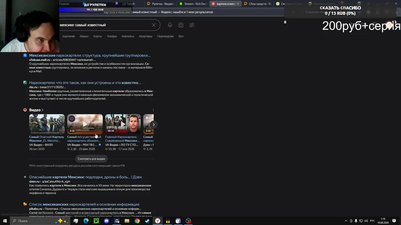Open Все search categories
Screen dimensions: 401x225
[x=181, y=36]
